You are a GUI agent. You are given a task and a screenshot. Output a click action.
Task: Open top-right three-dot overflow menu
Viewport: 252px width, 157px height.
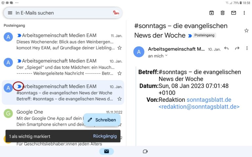pyautogui.click(x=244, y=13)
